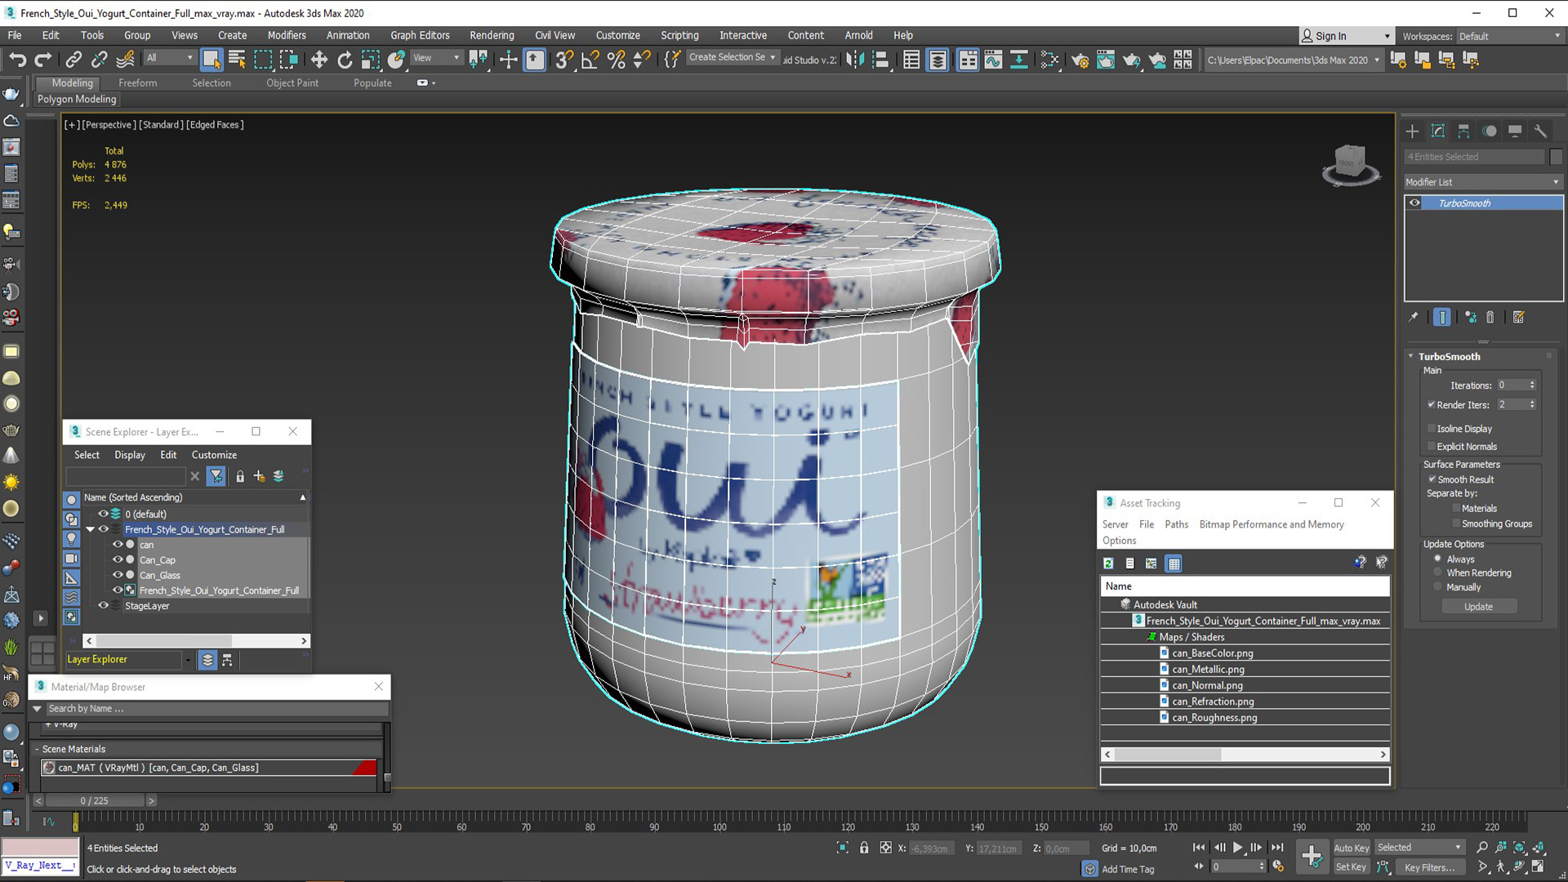
Task: Select the When Rendering update option
Action: point(1437,572)
